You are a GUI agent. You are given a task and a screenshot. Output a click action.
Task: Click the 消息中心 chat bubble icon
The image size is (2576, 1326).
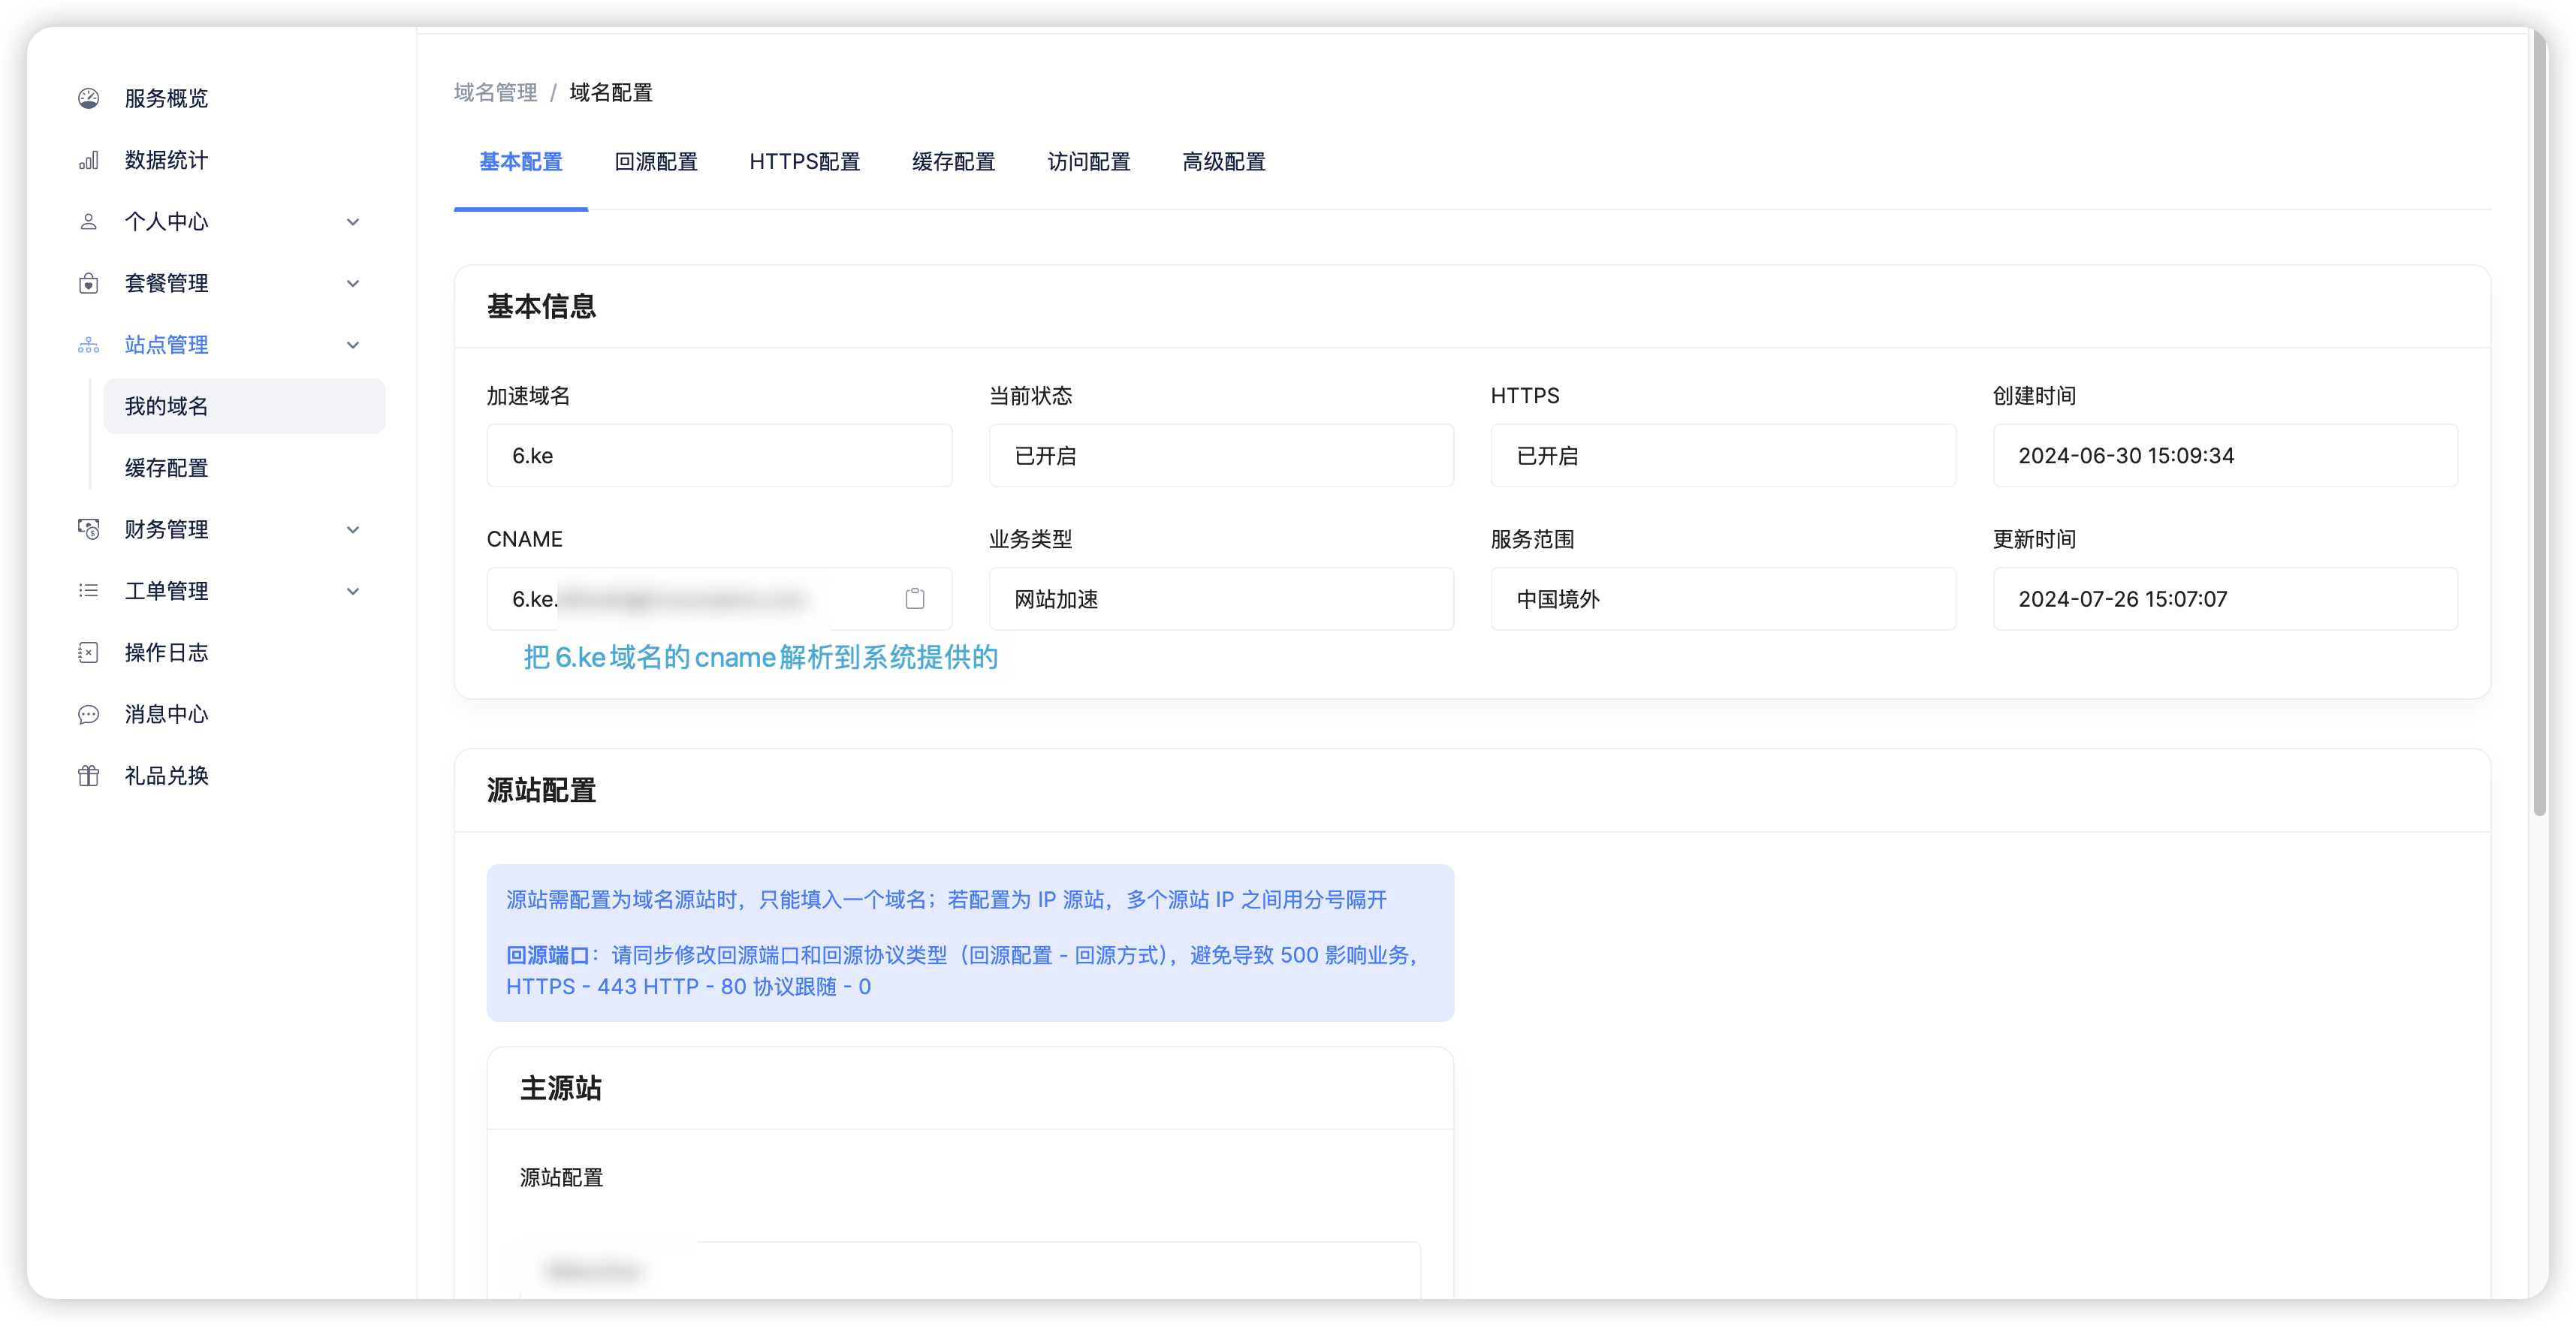pos(88,714)
